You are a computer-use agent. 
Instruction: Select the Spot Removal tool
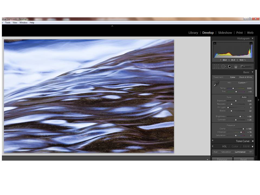[223, 66]
